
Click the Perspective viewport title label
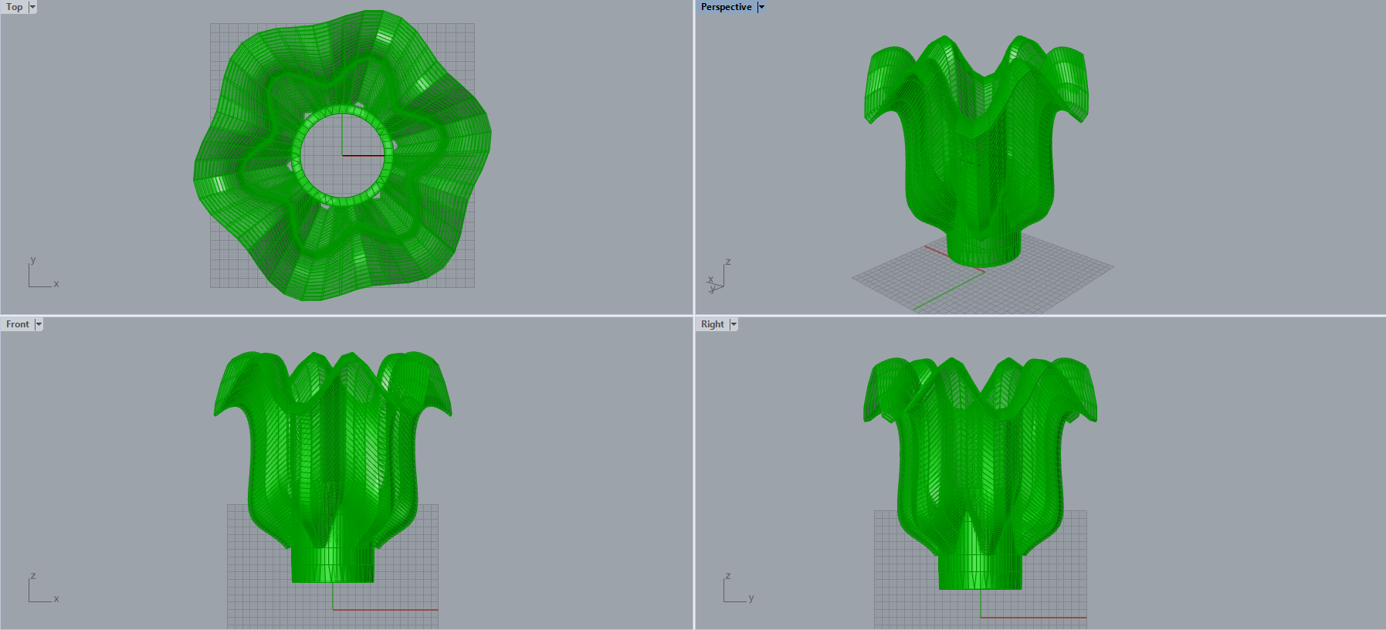point(726,7)
